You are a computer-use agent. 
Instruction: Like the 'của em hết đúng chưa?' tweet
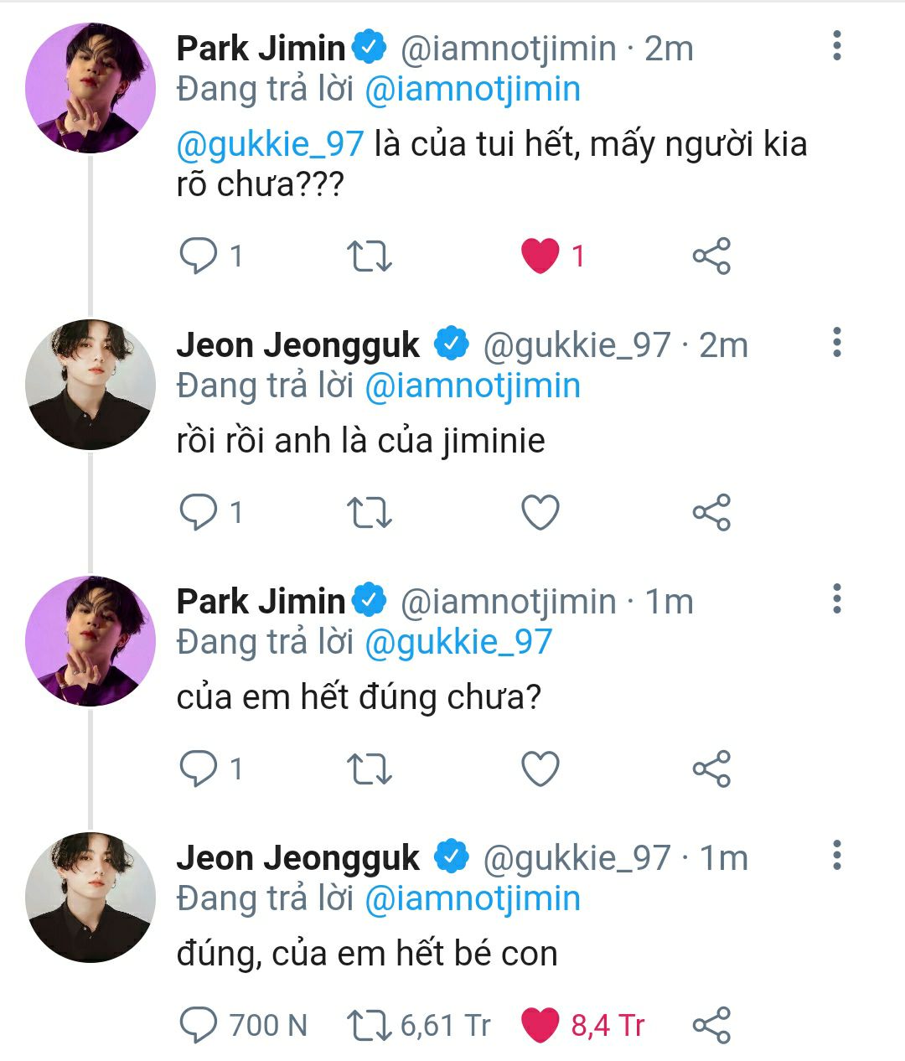pyautogui.click(x=540, y=769)
